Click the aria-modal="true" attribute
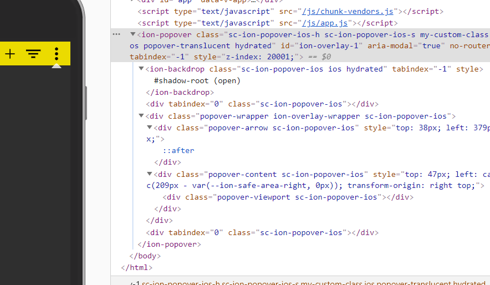The image size is (490, 285). pos(406,46)
